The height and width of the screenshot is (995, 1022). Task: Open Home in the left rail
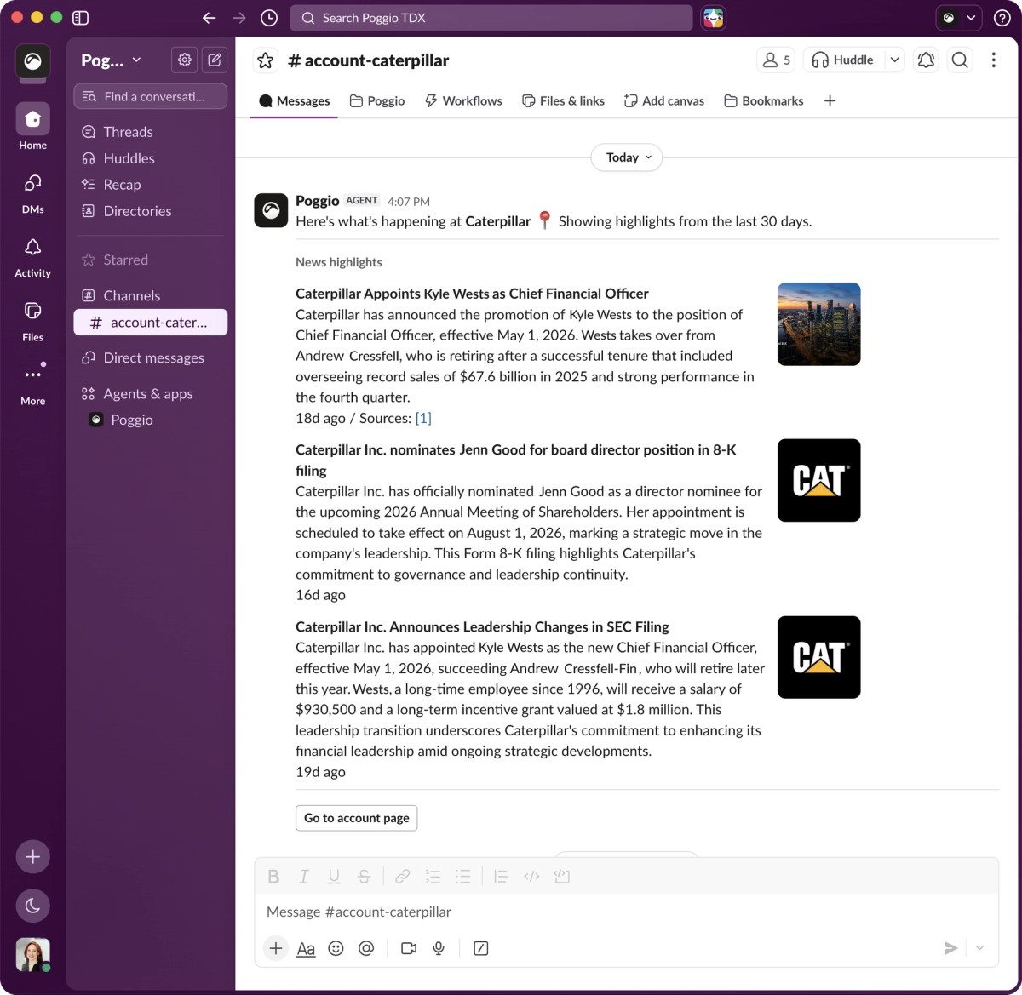33,127
